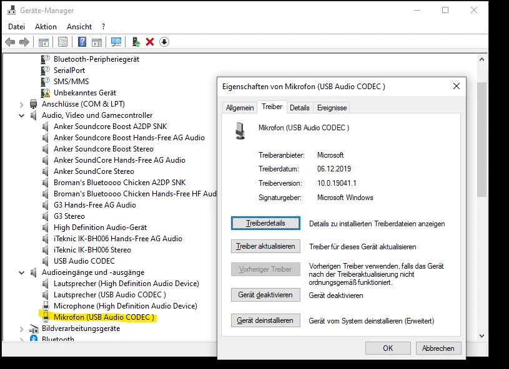Click the Gerät deaktivieren button
509x369 pixels.
pos(265,295)
